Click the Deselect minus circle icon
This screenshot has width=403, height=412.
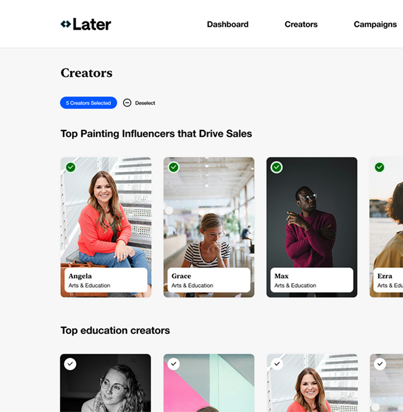tap(127, 103)
